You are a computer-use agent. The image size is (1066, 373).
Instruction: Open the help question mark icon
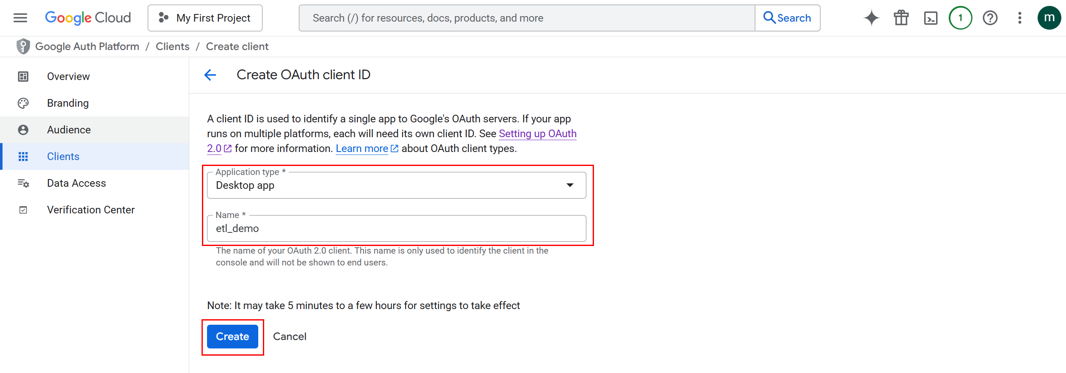[x=990, y=18]
